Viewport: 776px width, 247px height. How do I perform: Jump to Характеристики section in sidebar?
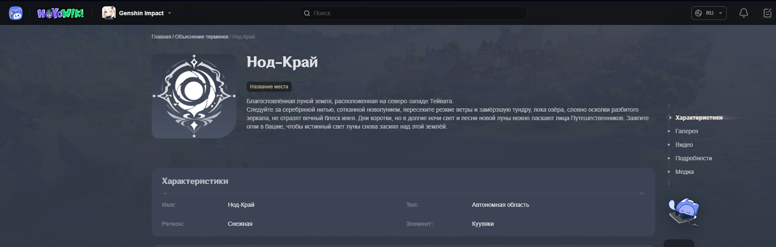point(699,118)
